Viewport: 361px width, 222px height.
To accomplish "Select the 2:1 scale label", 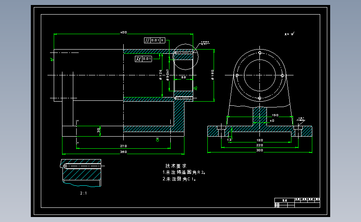I will [84, 193].
